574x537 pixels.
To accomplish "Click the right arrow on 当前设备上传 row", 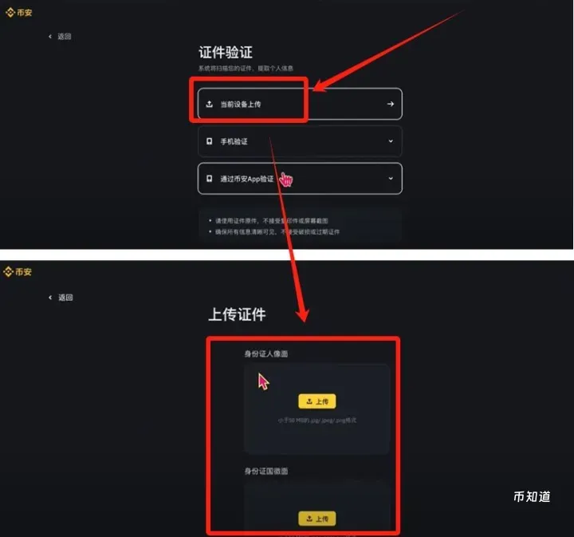I will tap(390, 104).
